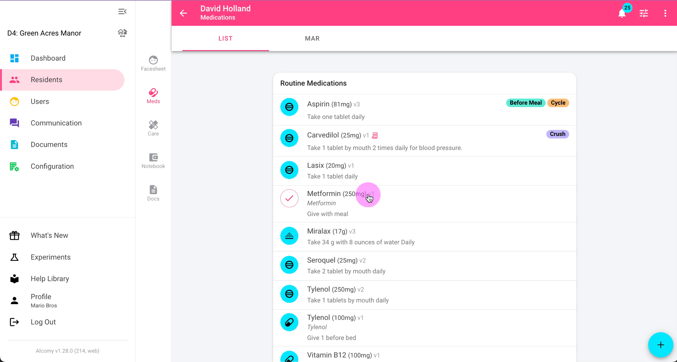This screenshot has width=677, height=362.
Task: Switch to the MAR tab
Action: tap(312, 39)
